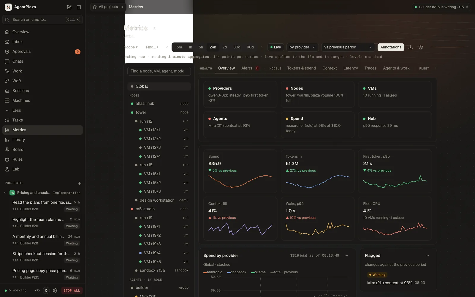Open the Latency tab
The image size is (475, 297).
click(351, 68)
